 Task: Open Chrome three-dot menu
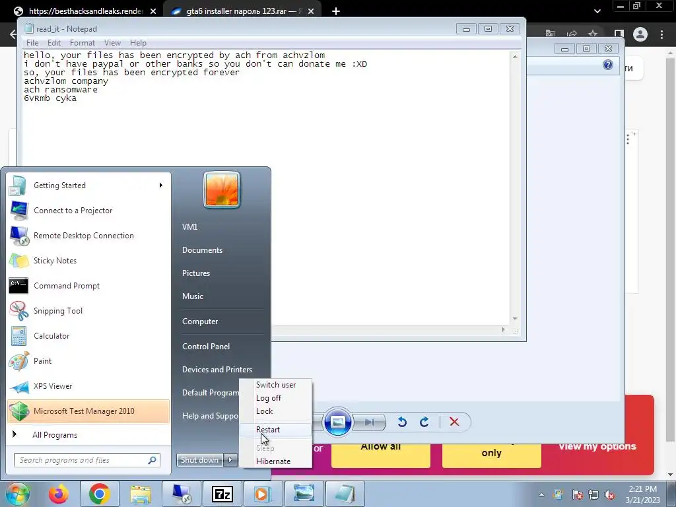click(661, 34)
